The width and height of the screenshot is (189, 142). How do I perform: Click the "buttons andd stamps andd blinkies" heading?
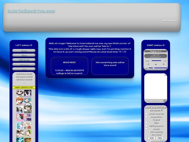click(24, 76)
